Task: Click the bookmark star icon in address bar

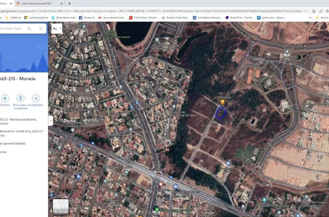Action: tap(327, 11)
